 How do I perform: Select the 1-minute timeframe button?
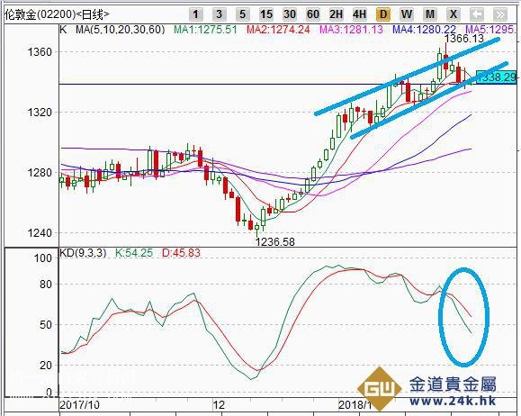[x=195, y=14]
